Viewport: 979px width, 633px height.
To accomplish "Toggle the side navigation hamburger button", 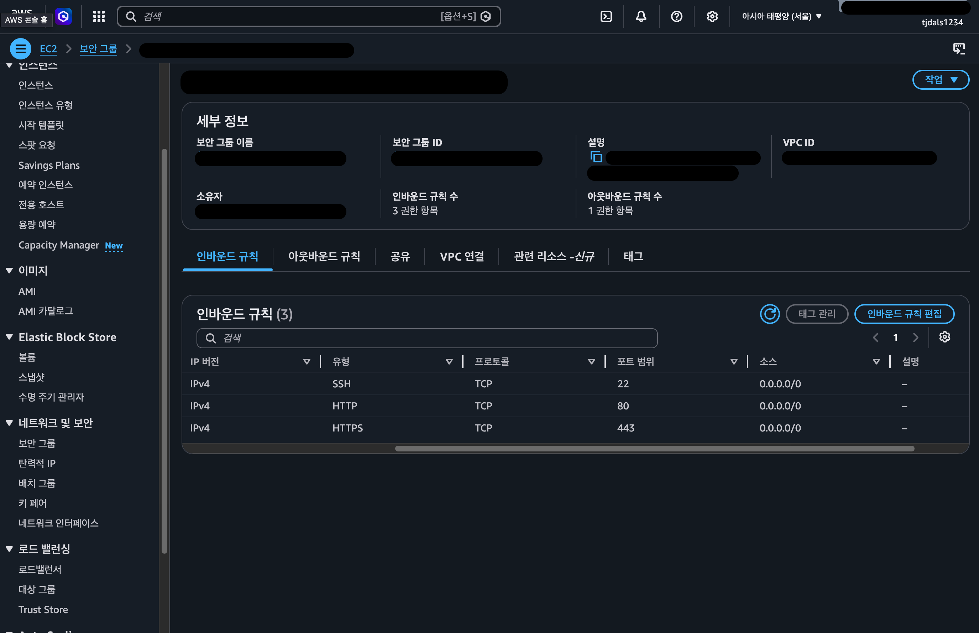I will pos(20,49).
